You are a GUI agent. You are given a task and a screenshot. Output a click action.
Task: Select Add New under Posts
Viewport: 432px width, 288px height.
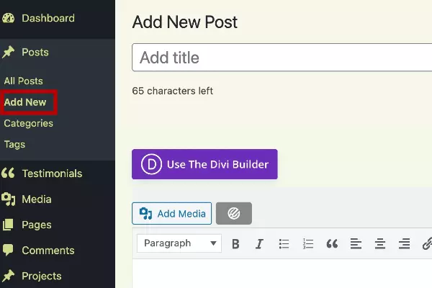25,102
